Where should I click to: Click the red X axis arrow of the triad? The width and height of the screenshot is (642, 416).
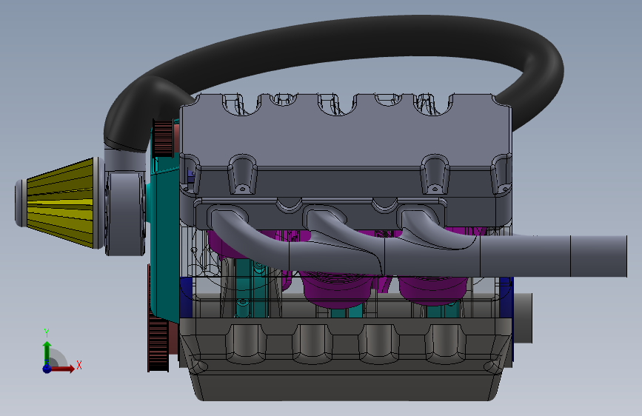(x=62, y=369)
